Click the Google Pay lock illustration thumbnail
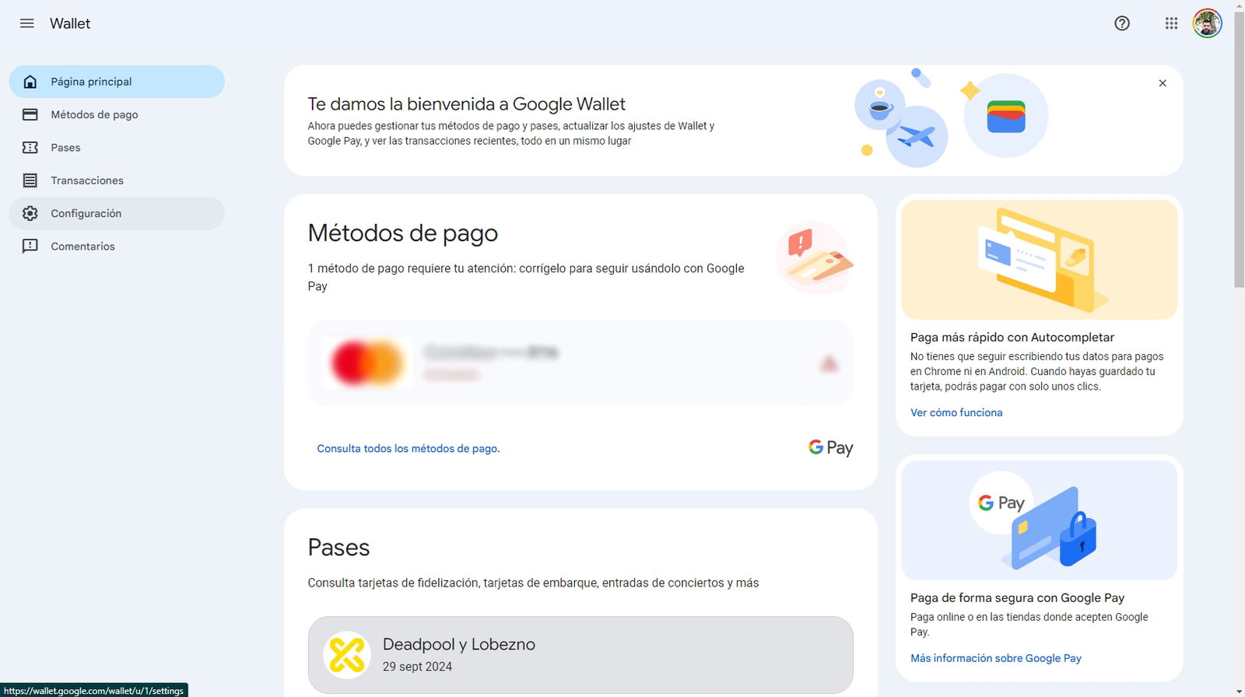Image resolution: width=1245 pixels, height=697 pixels. [x=1040, y=520]
